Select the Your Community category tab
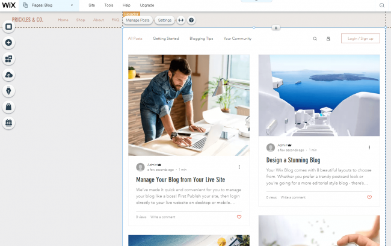The image size is (391, 246). 238,38
